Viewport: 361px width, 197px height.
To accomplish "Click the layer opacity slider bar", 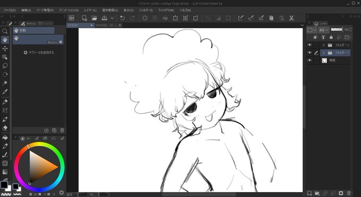I will click(x=337, y=29).
